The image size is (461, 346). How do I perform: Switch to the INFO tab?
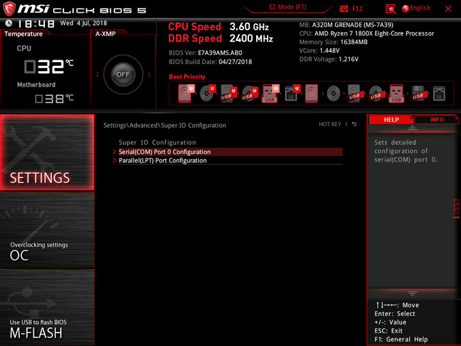(437, 120)
